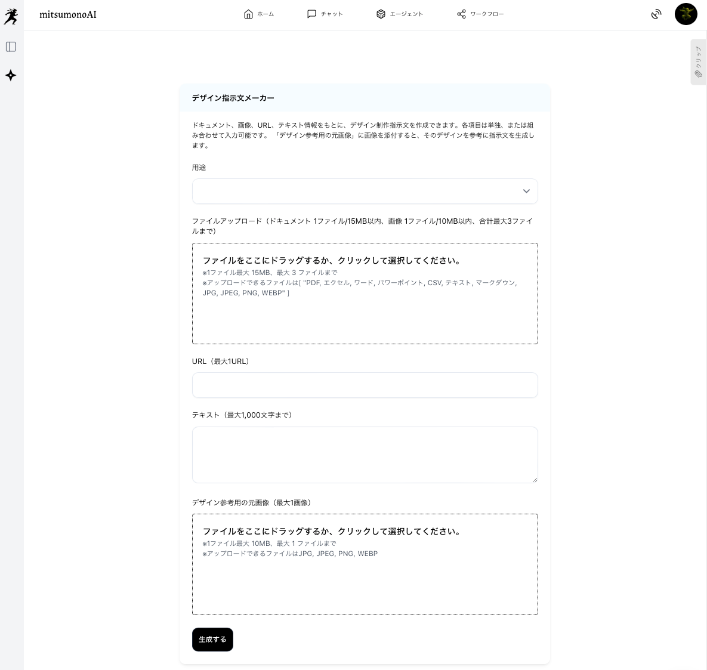Click the house icon for ホーム
This screenshot has width=707, height=670.
(x=248, y=14)
